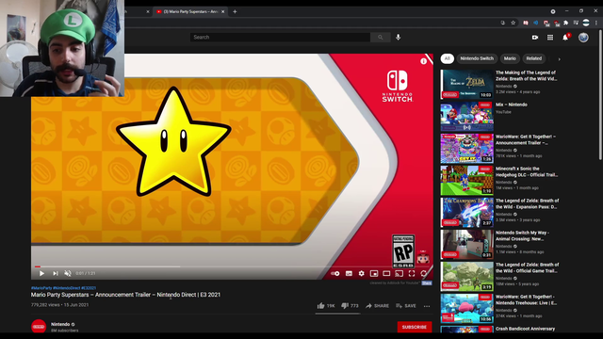Show more filter chips with the arrow

click(559, 59)
